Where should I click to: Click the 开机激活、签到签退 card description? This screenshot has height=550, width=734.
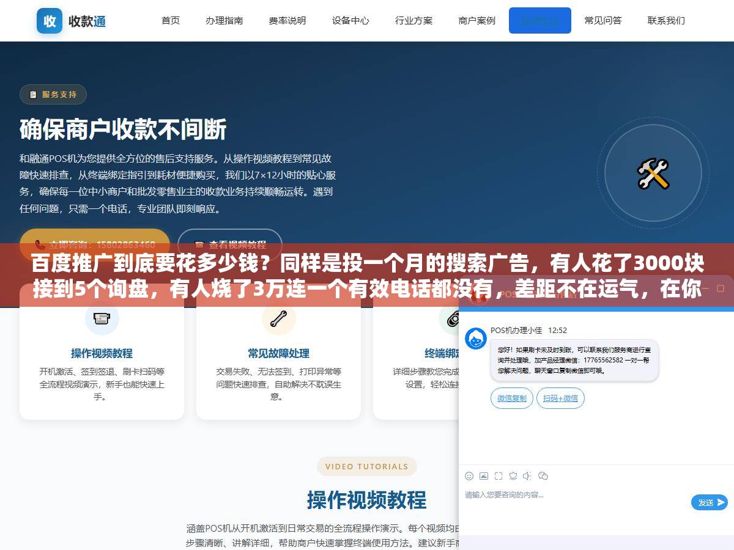click(x=102, y=384)
